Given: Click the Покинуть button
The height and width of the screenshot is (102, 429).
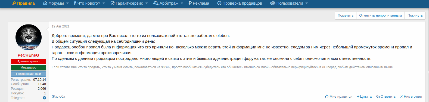Looking at the screenshot, I should tap(415, 16).
